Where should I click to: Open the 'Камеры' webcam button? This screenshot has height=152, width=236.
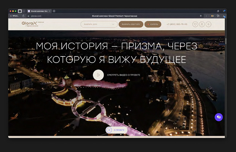tap(153, 24)
